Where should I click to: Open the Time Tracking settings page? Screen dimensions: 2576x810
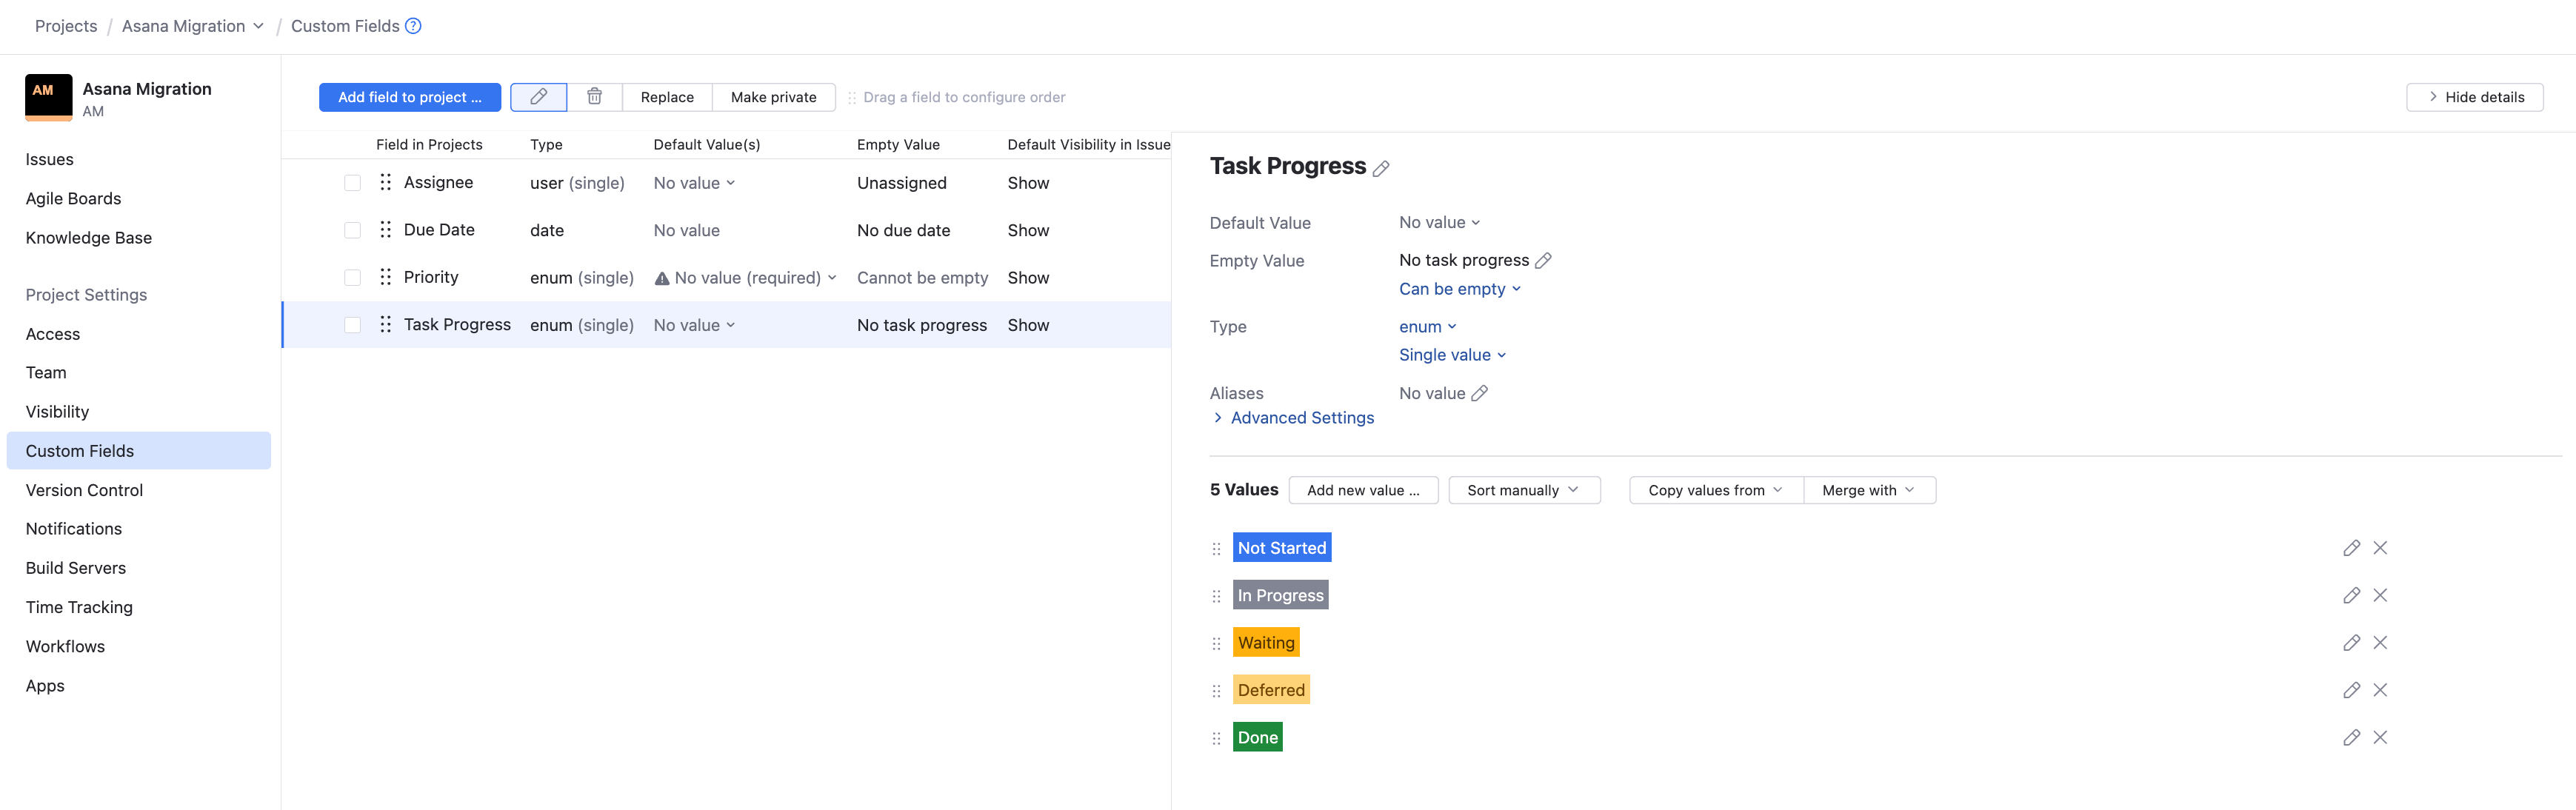pos(79,607)
